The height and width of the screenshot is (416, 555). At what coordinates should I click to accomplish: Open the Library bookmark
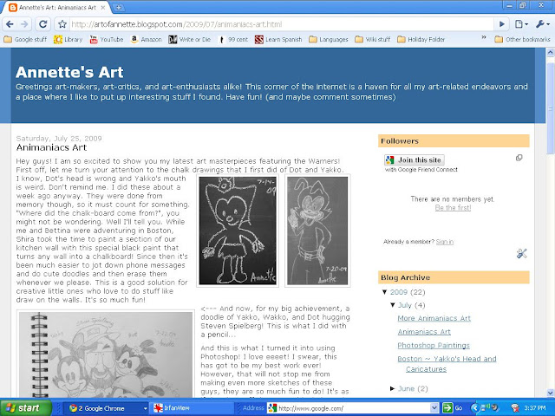(x=68, y=39)
